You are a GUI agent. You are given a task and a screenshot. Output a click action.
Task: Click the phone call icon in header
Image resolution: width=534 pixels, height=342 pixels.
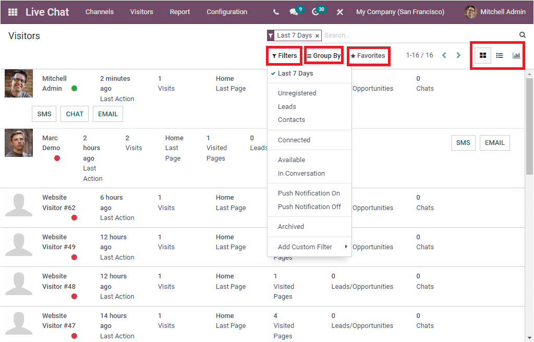275,11
